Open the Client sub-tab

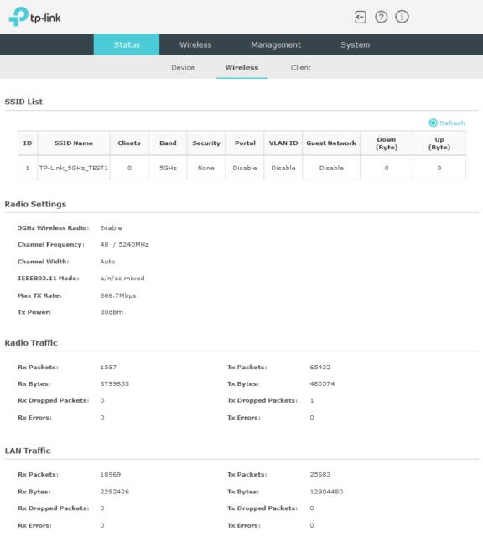coord(300,67)
